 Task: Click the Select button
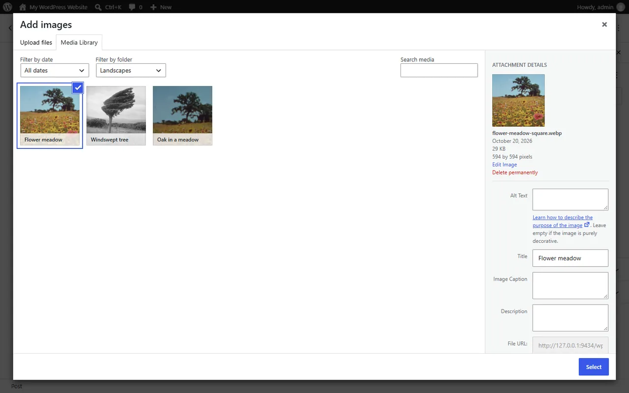[594, 367]
